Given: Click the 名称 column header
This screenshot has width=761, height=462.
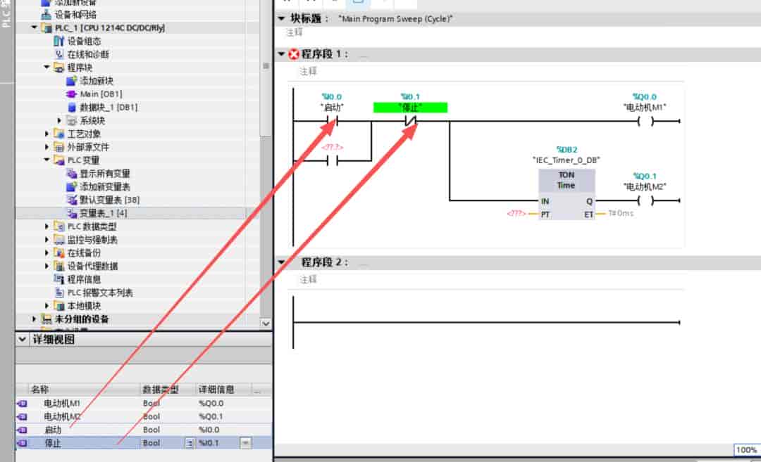Looking at the screenshot, I should pos(85,390).
